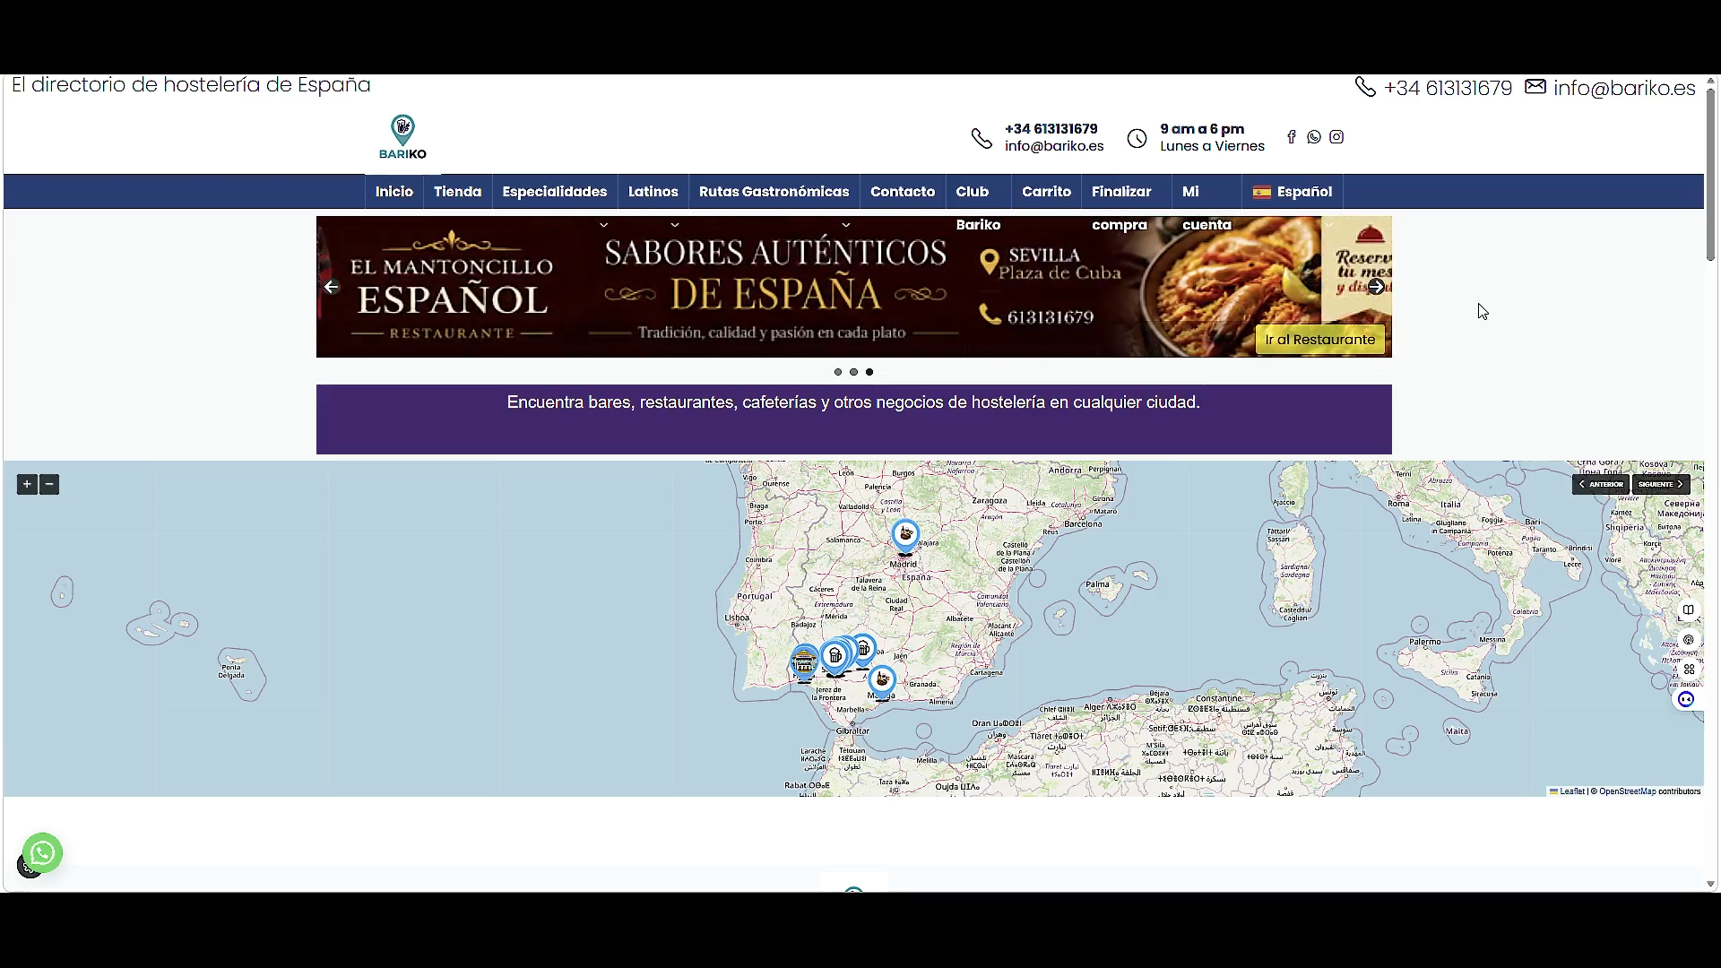Open the WhatsApp icon in the header

tap(1314, 137)
